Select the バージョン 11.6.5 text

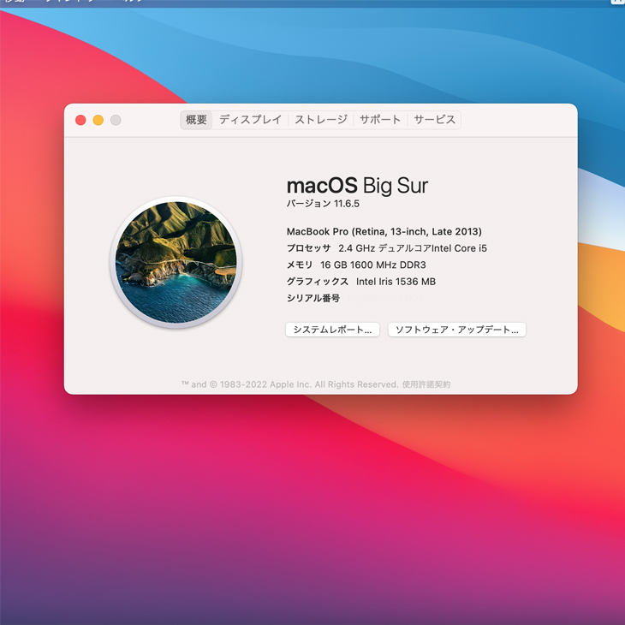tap(323, 204)
